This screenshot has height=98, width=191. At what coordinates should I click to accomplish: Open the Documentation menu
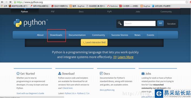click(x=77, y=35)
